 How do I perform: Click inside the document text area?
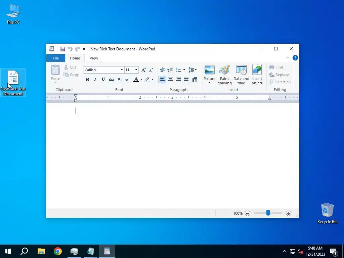click(x=172, y=156)
